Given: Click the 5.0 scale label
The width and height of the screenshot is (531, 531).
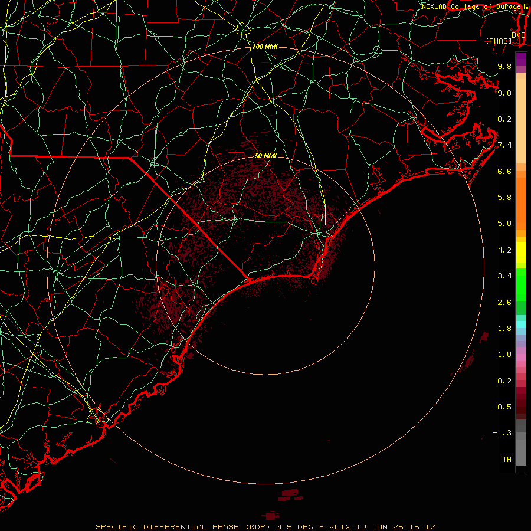Looking at the screenshot, I should click(504, 224).
